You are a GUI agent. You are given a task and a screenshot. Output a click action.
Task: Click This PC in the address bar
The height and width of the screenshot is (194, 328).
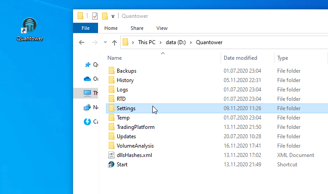148,42
